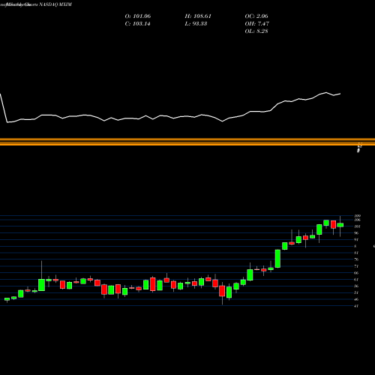Select the low value L: 93.33

[196, 24]
